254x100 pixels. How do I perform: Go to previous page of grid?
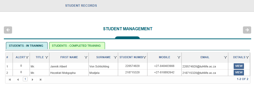[18, 79]
